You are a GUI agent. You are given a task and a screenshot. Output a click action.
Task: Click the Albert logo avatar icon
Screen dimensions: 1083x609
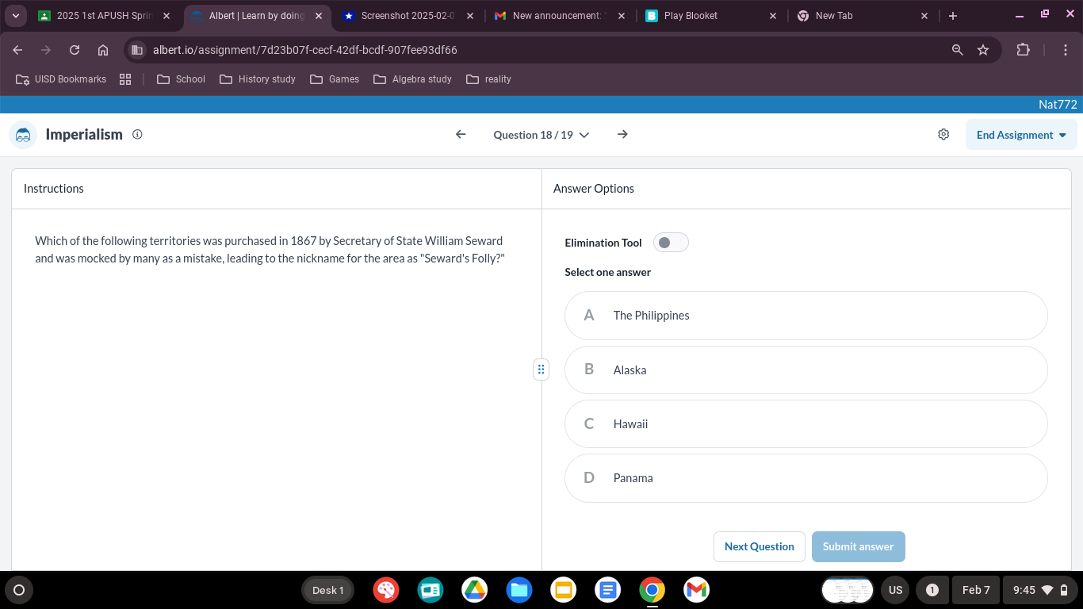coord(23,135)
